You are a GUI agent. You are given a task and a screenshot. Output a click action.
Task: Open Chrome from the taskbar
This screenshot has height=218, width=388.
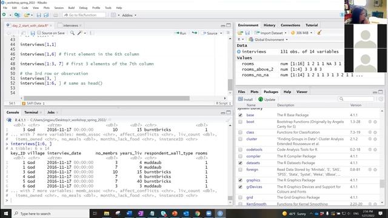[x=197, y=213]
